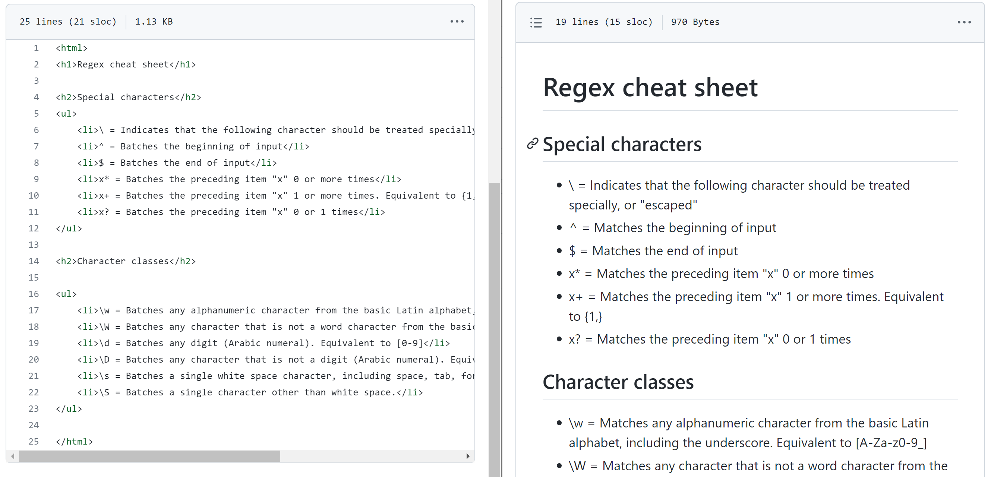Viewport: 991px width, 477px height.
Task: Click the "25 lines (21 sloc)" label
Action: [69, 22]
